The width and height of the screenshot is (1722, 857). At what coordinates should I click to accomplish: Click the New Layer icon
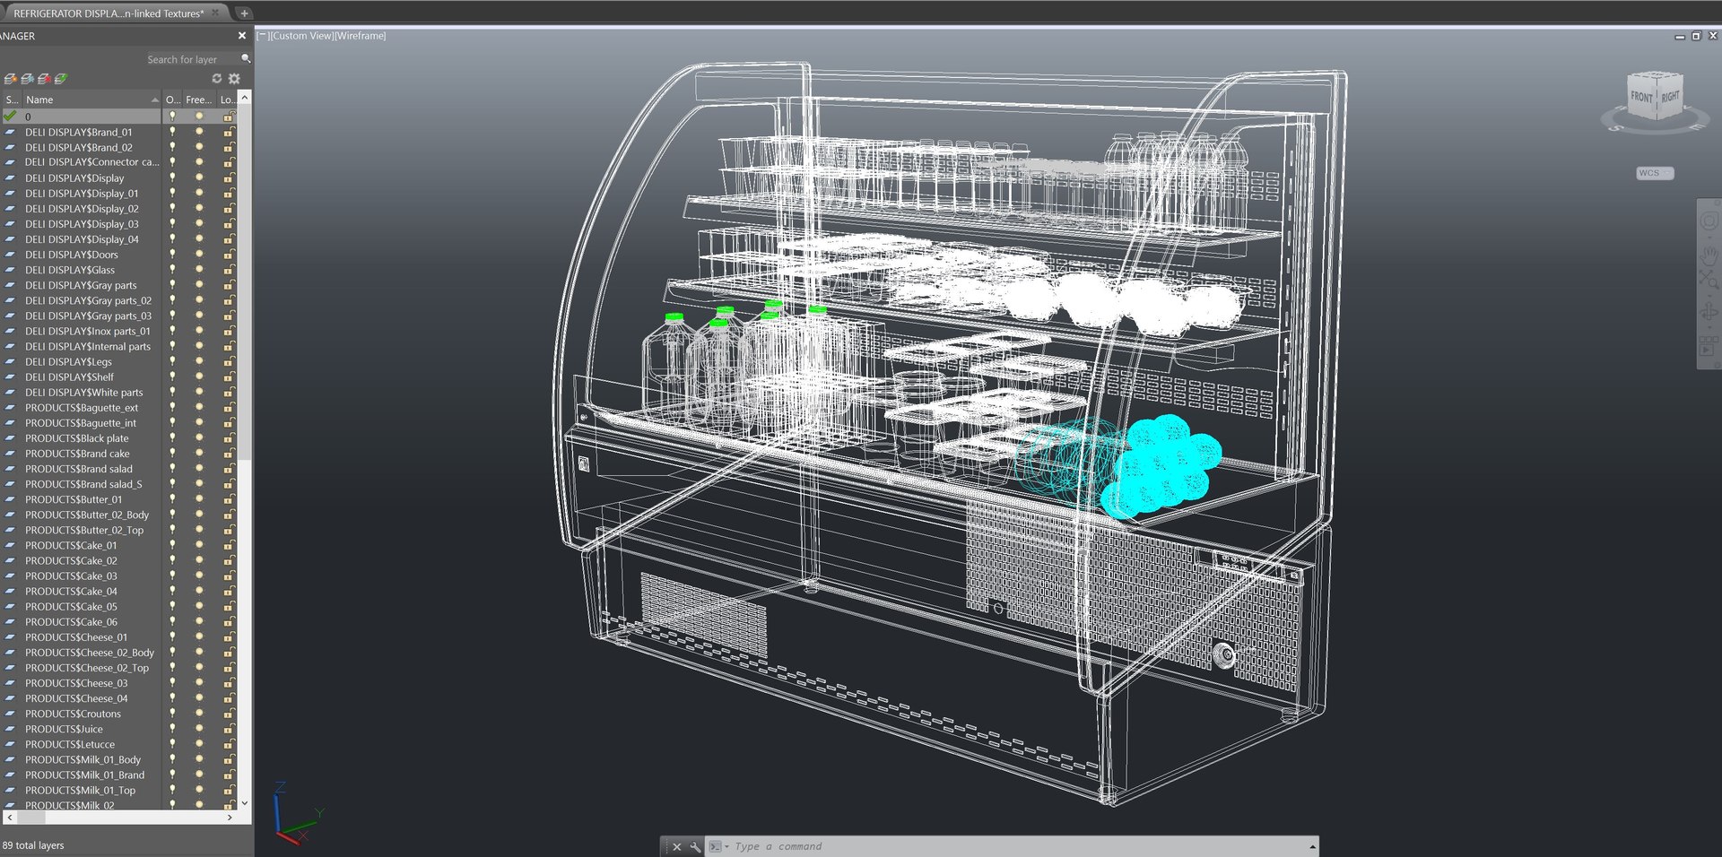click(11, 79)
